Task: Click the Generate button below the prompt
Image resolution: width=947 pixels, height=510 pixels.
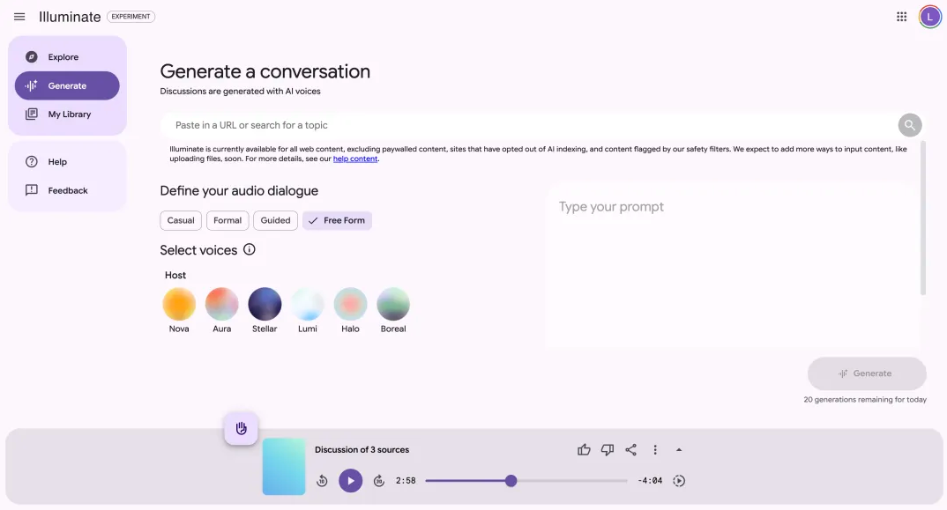Action: coord(867,373)
